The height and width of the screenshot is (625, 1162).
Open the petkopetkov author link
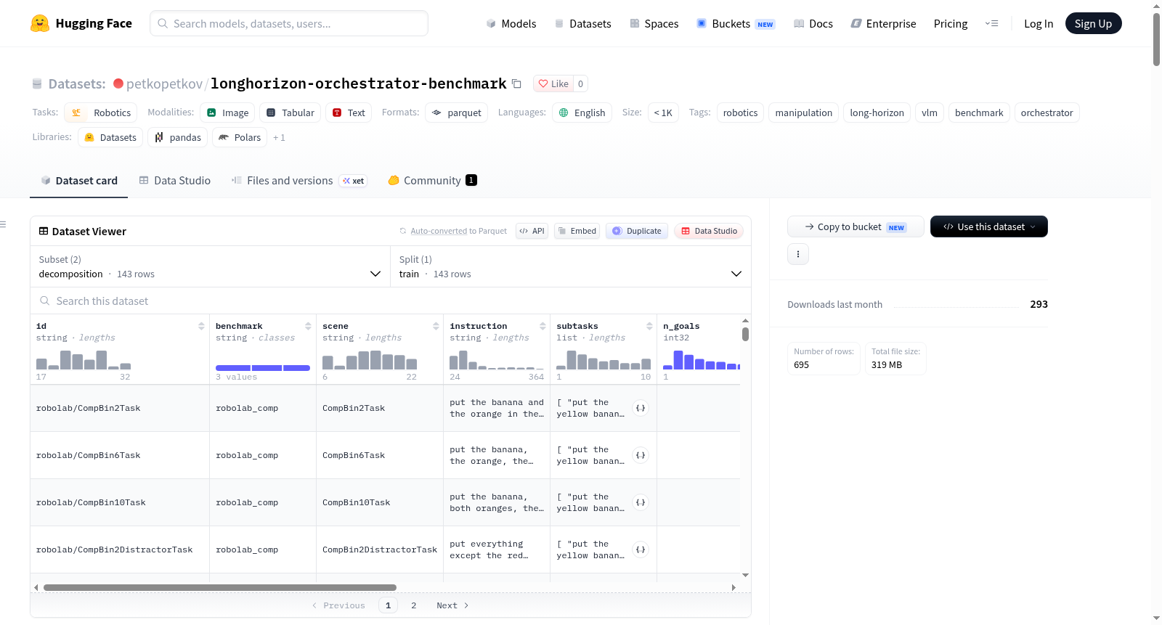pyautogui.click(x=164, y=83)
